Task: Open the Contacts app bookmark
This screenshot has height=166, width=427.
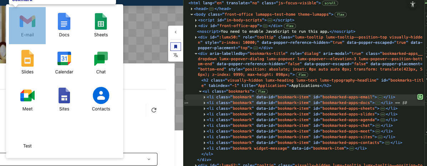Action: 101,100
